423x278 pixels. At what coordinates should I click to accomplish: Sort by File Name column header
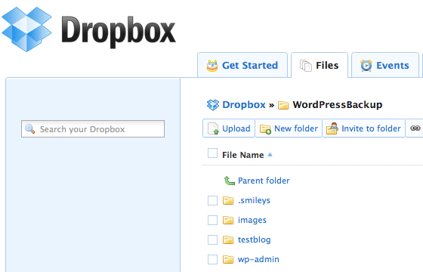click(242, 155)
